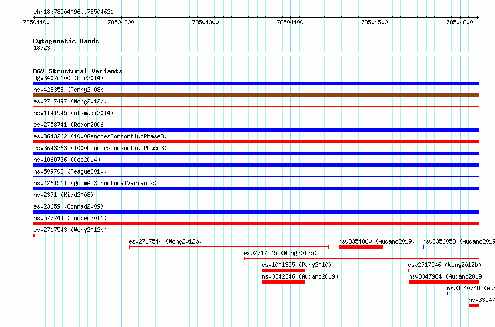
Task: Select the blue esv2758741 variant bar
Action: pos(256,130)
